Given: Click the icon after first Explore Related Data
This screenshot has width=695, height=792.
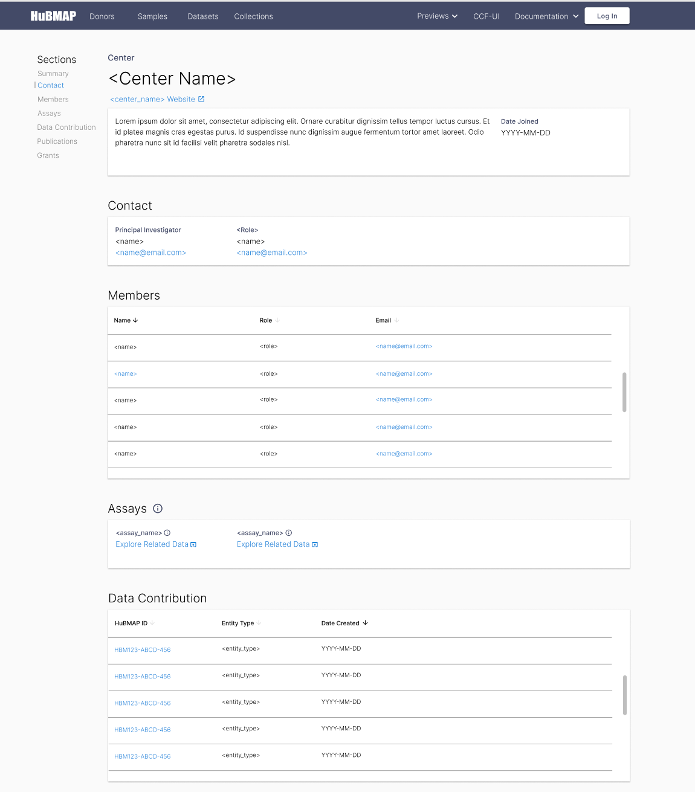Looking at the screenshot, I should (193, 545).
